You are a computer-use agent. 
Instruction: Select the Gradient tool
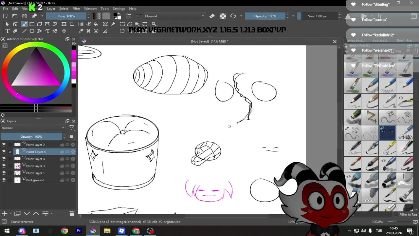(81, 24)
